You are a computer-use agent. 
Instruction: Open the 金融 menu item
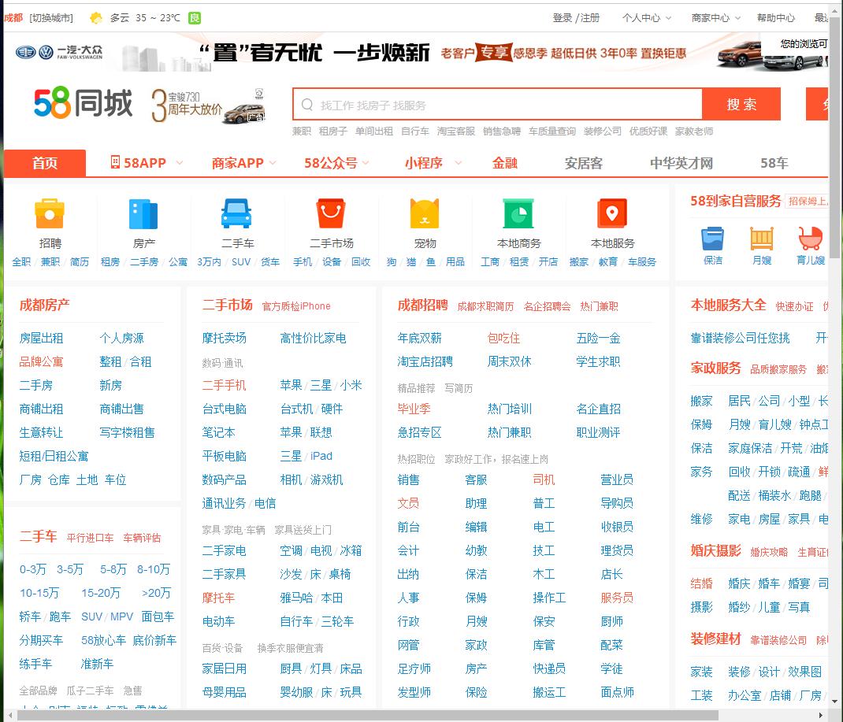(x=504, y=163)
